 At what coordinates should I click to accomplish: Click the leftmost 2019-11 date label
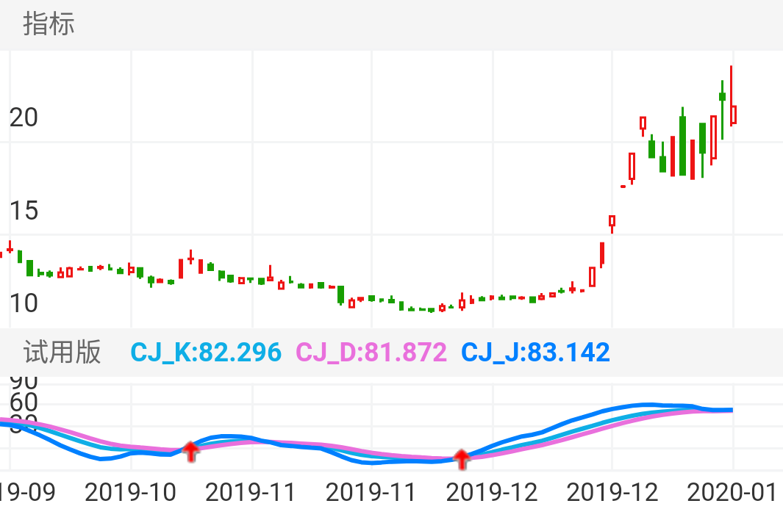tap(251, 492)
